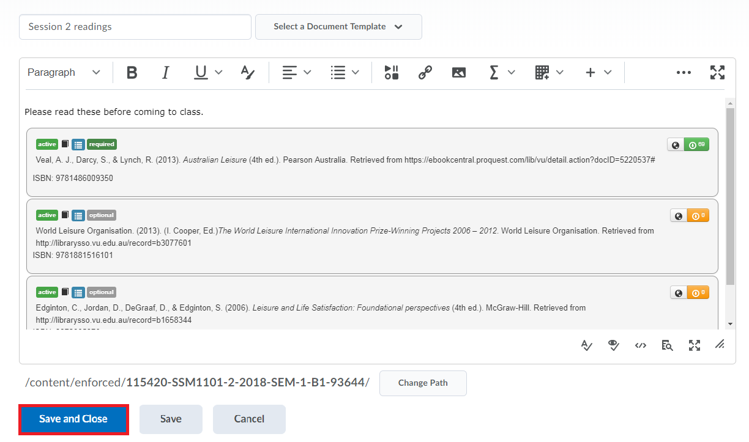Expand the table options arrow
This screenshot has height=442, width=749.
point(560,73)
